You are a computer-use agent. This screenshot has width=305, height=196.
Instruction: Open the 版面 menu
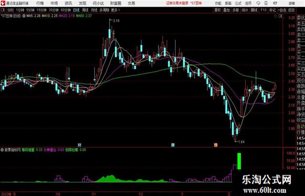[228, 3]
